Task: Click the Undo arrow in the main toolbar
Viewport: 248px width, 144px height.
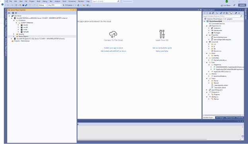Action: 30,5
